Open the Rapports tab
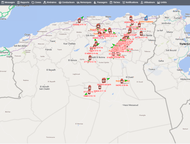This screenshot has height=144, width=190. [x=23, y=3]
